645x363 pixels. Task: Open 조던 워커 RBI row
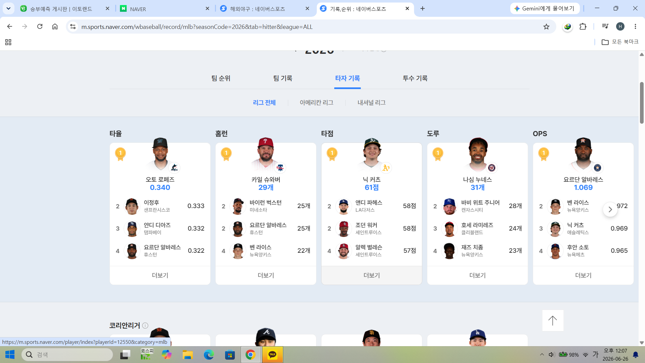coord(372,229)
